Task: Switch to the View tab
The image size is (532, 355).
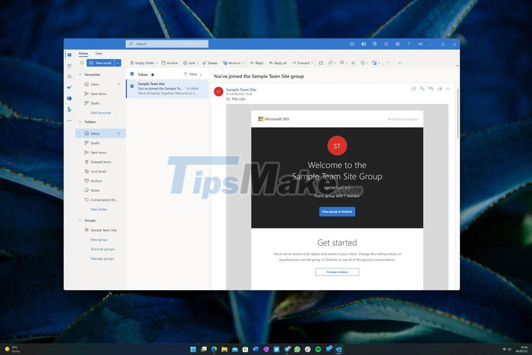Action: pos(98,53)
